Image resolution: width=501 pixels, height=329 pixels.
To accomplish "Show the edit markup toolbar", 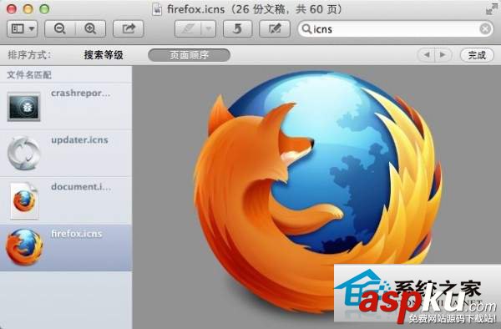I will (x=275, y=29).
